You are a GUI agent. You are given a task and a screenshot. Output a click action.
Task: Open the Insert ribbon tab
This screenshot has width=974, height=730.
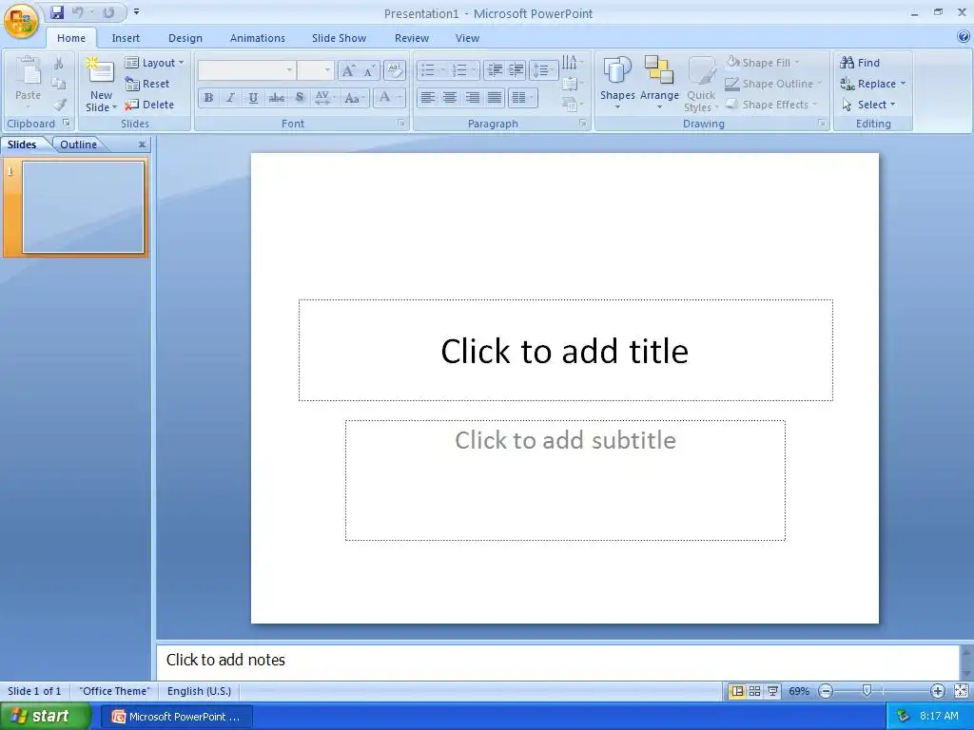126,38
